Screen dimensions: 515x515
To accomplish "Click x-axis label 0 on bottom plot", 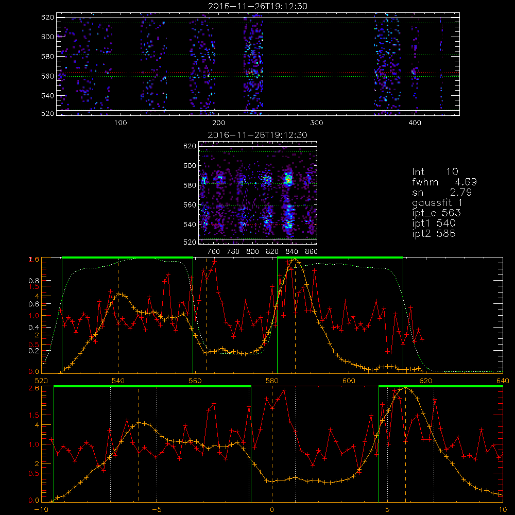I will pos(272,510).
